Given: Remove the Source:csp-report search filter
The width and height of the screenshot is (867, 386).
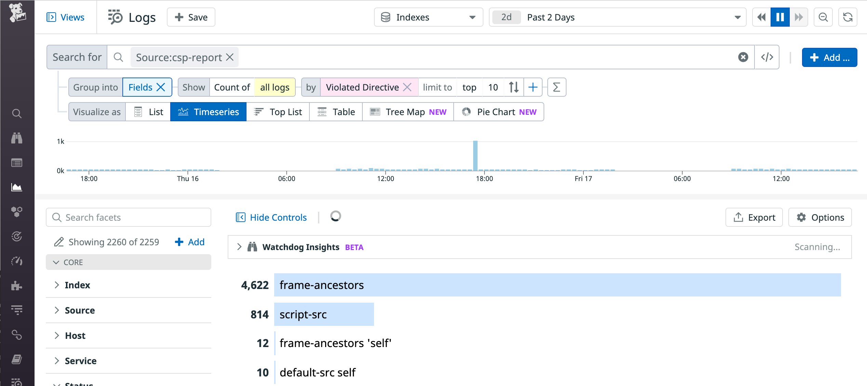Looking at the screenshot, I should point(230,57).
